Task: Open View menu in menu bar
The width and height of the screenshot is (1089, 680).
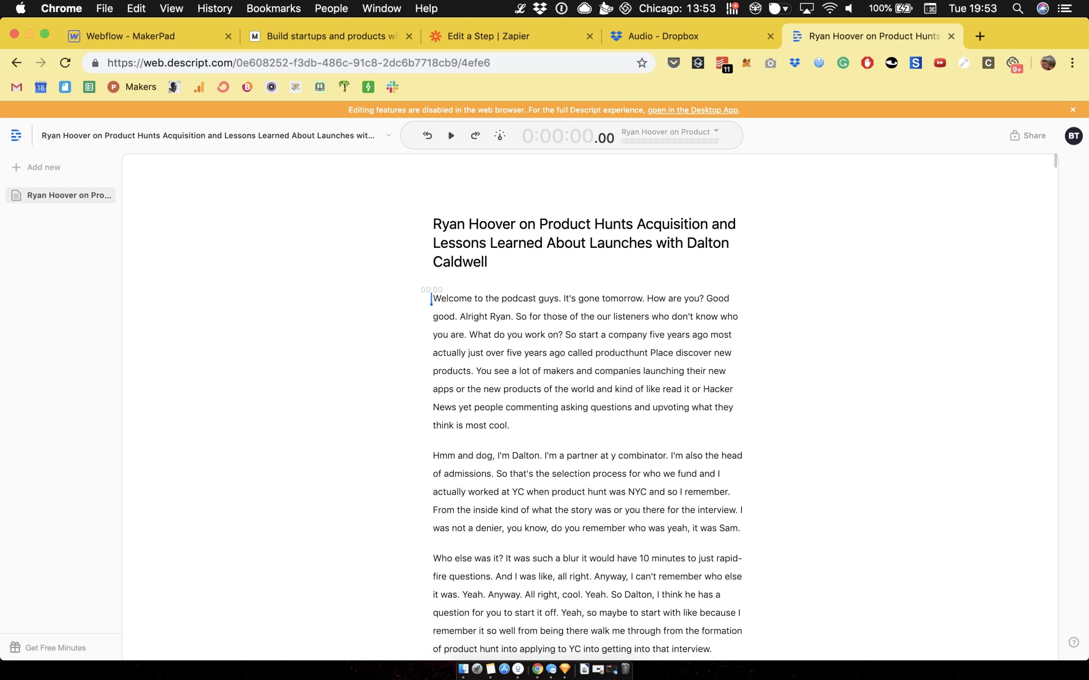Action: (171, 8)
